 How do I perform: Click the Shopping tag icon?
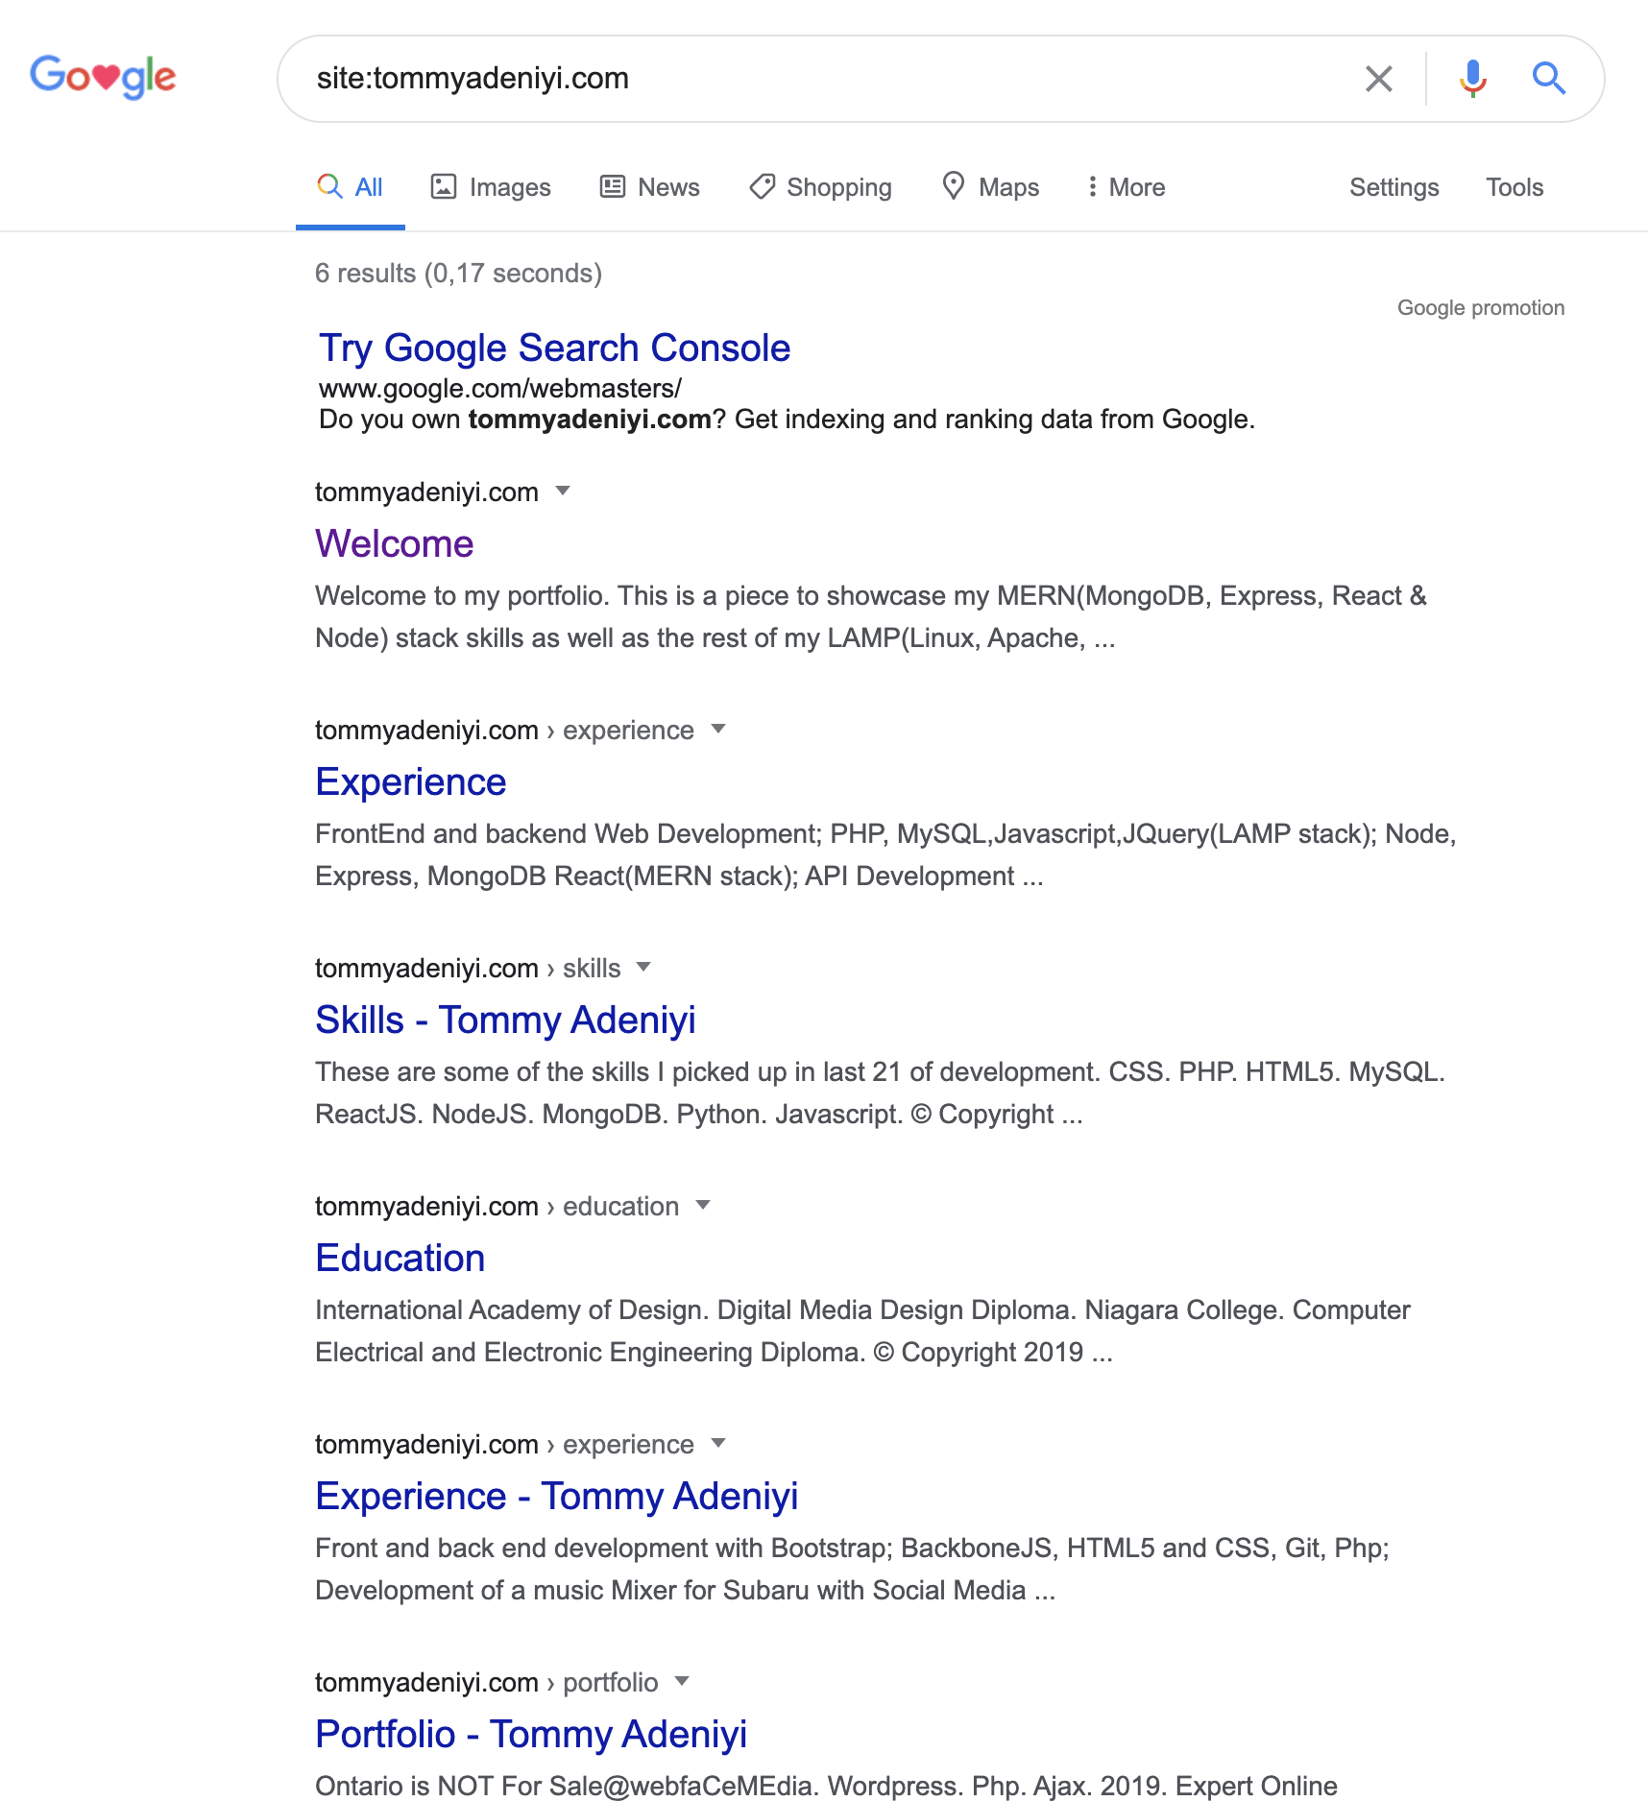[762, 186]
